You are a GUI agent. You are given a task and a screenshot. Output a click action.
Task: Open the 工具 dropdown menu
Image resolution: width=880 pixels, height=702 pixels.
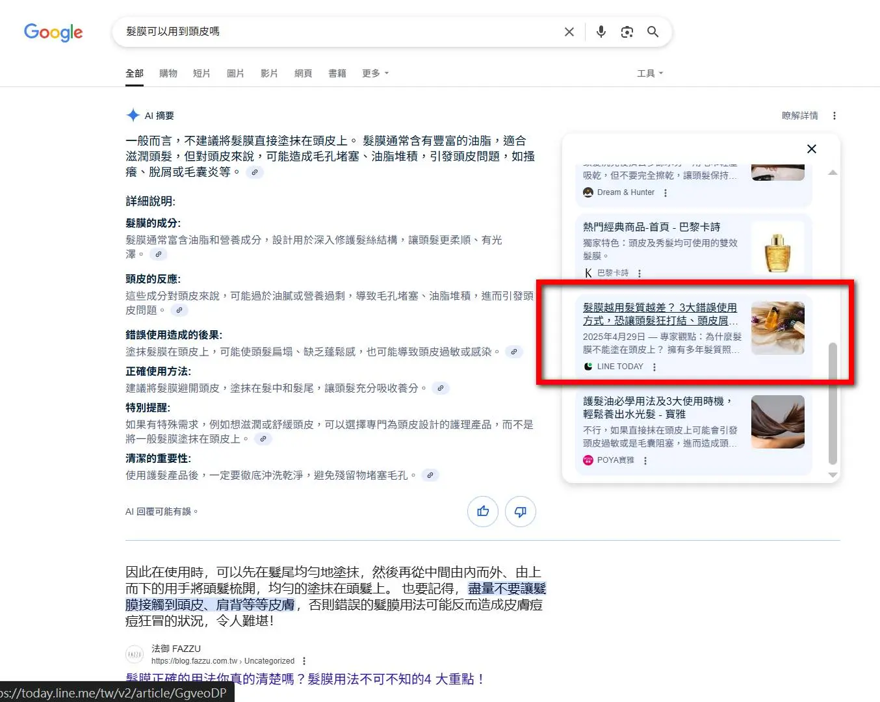coord(649,73)
